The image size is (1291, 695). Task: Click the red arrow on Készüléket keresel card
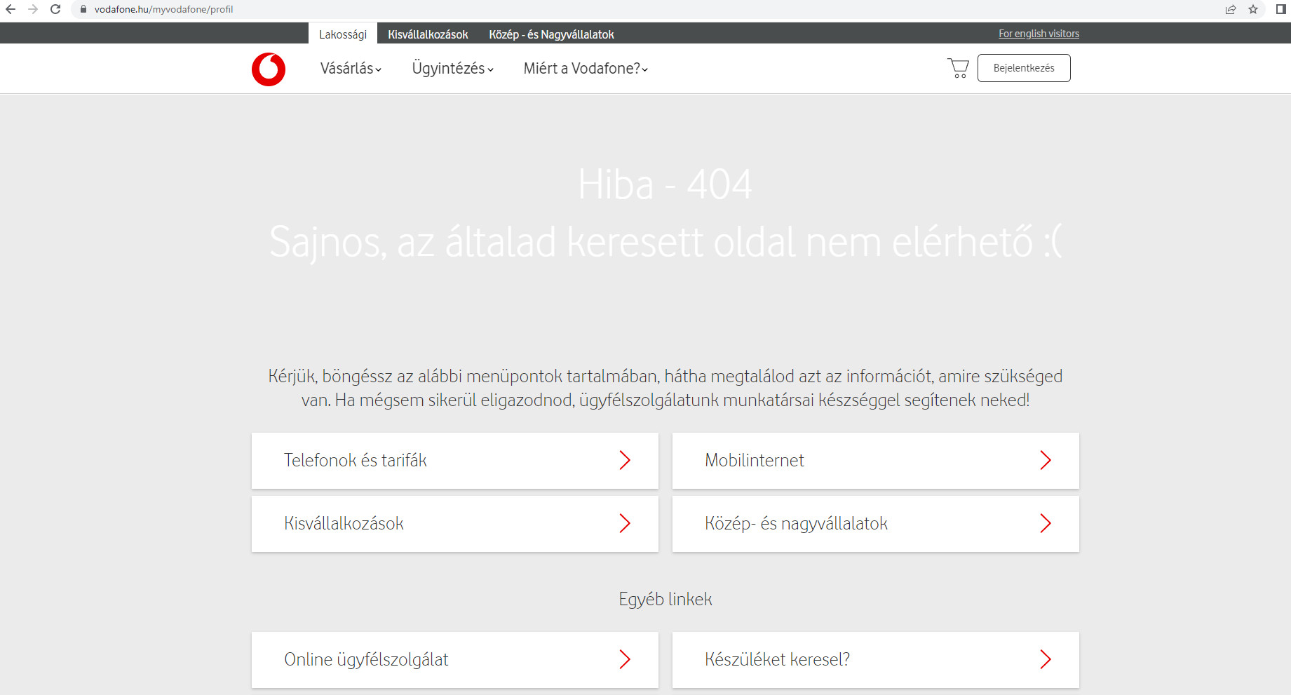pos(1045,659)
